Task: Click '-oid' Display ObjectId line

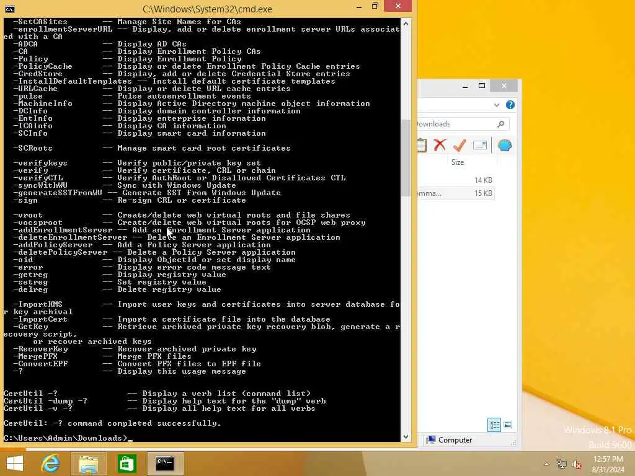Action: (x=154, y=260)
